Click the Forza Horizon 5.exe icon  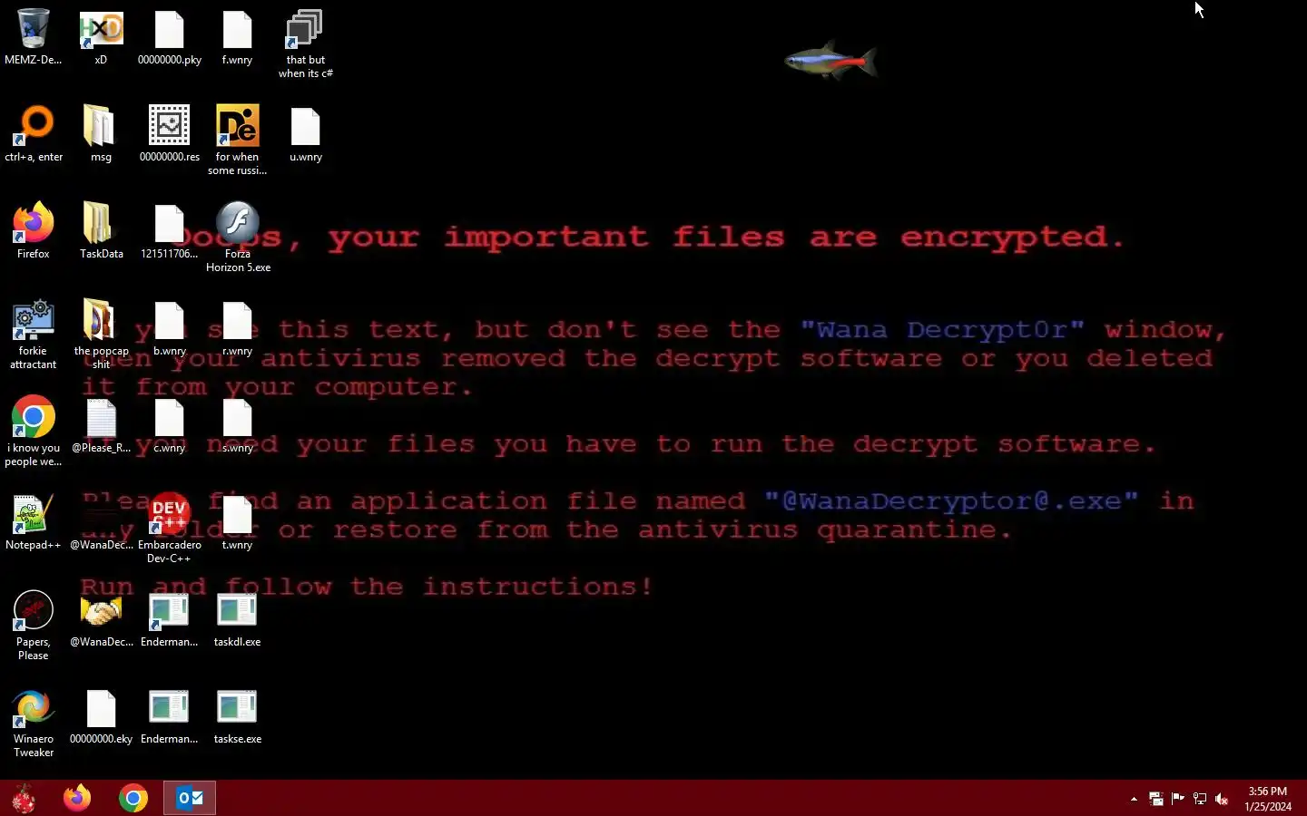point(238,237)
